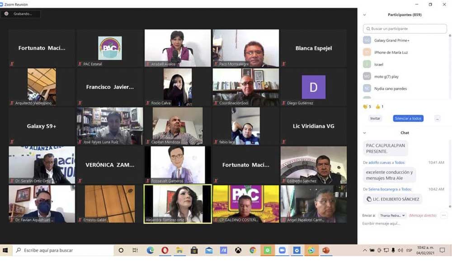Viewport: 452px width, 271px height.
Task: Open File Explorer from the taskbar
Action: pyautogui.click(x=179, y=250)
